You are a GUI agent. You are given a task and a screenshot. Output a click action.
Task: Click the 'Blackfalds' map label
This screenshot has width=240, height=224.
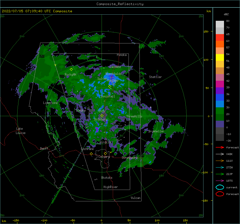pos(113,74)
